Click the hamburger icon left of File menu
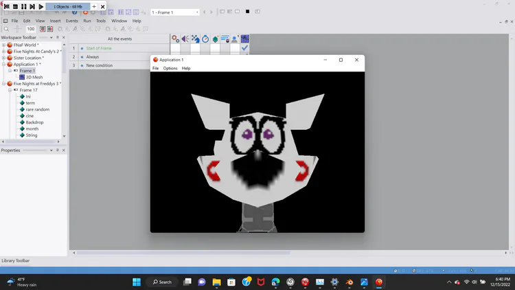Screen dimensions: 515x290 [5, 21]
